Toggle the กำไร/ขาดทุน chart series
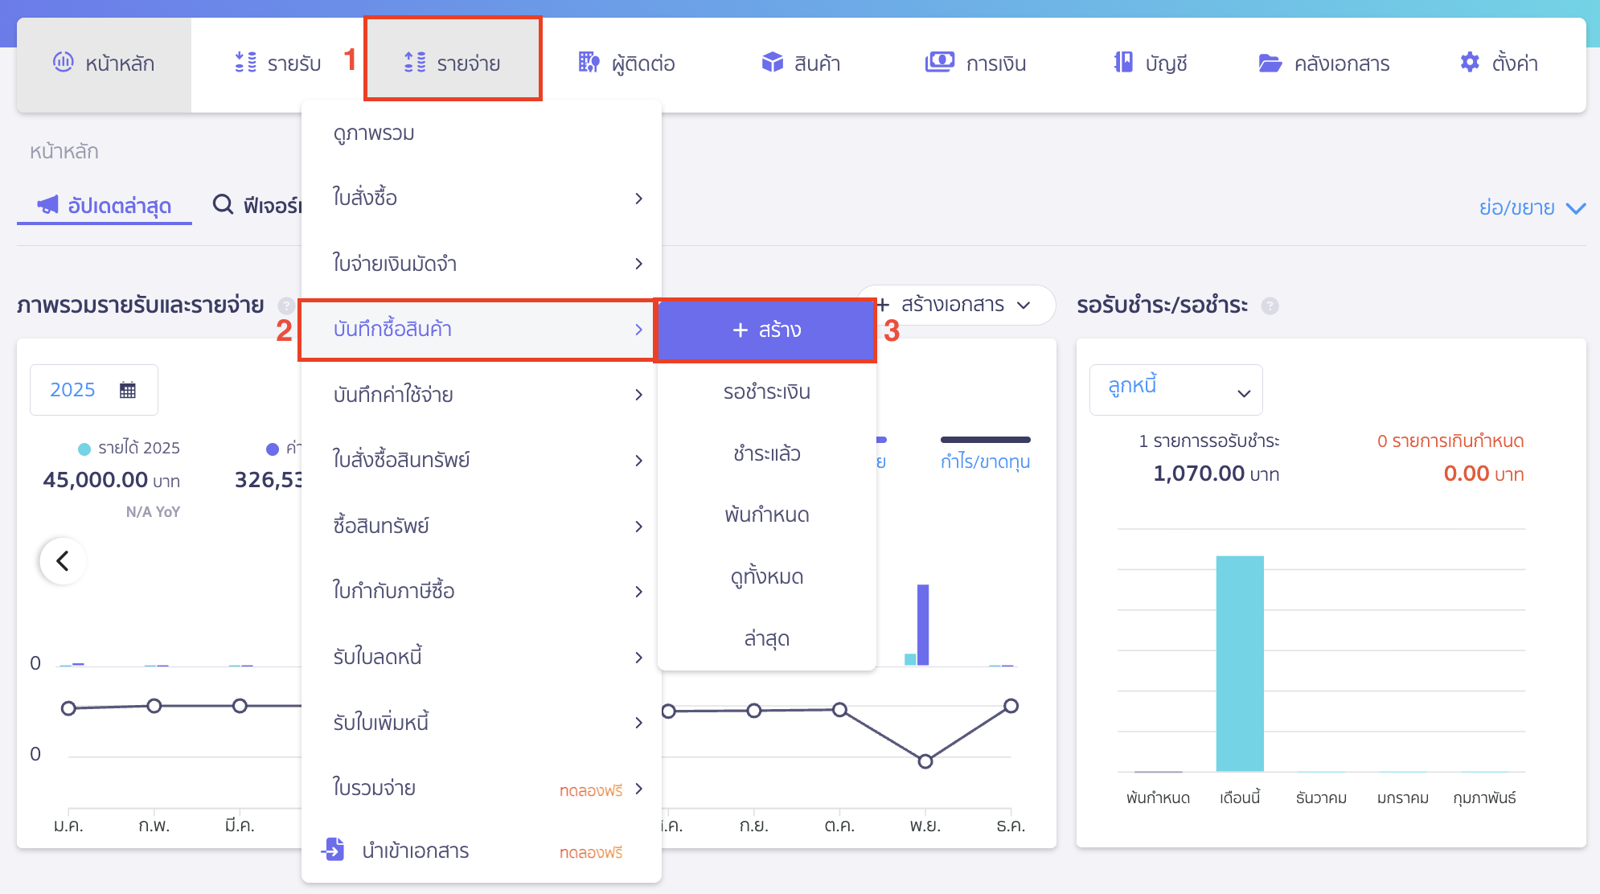Screen dimensions: 1600x894 (x=985, y=461)
